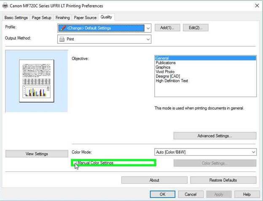Screen dimensions: 263x201
Task: Open the Output Method dropdown
Action: (x=148, y=39)
